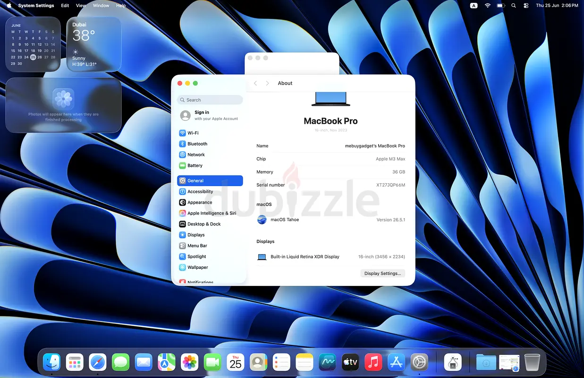Open Accessibility settings
584x378 pixels.
pos(210,191)
